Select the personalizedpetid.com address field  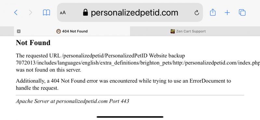tap(130, 12)
